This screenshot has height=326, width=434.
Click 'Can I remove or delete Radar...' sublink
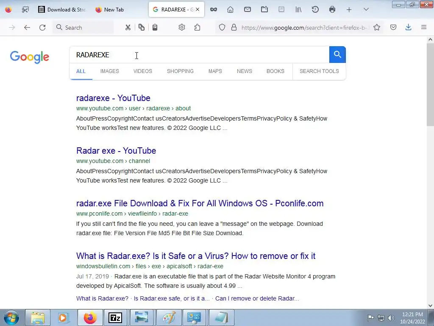pyautogui.click(x=257, y=298)
